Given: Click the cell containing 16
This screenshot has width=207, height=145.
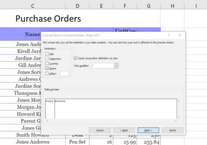Looking at the screenshot, I should point(101,142).
